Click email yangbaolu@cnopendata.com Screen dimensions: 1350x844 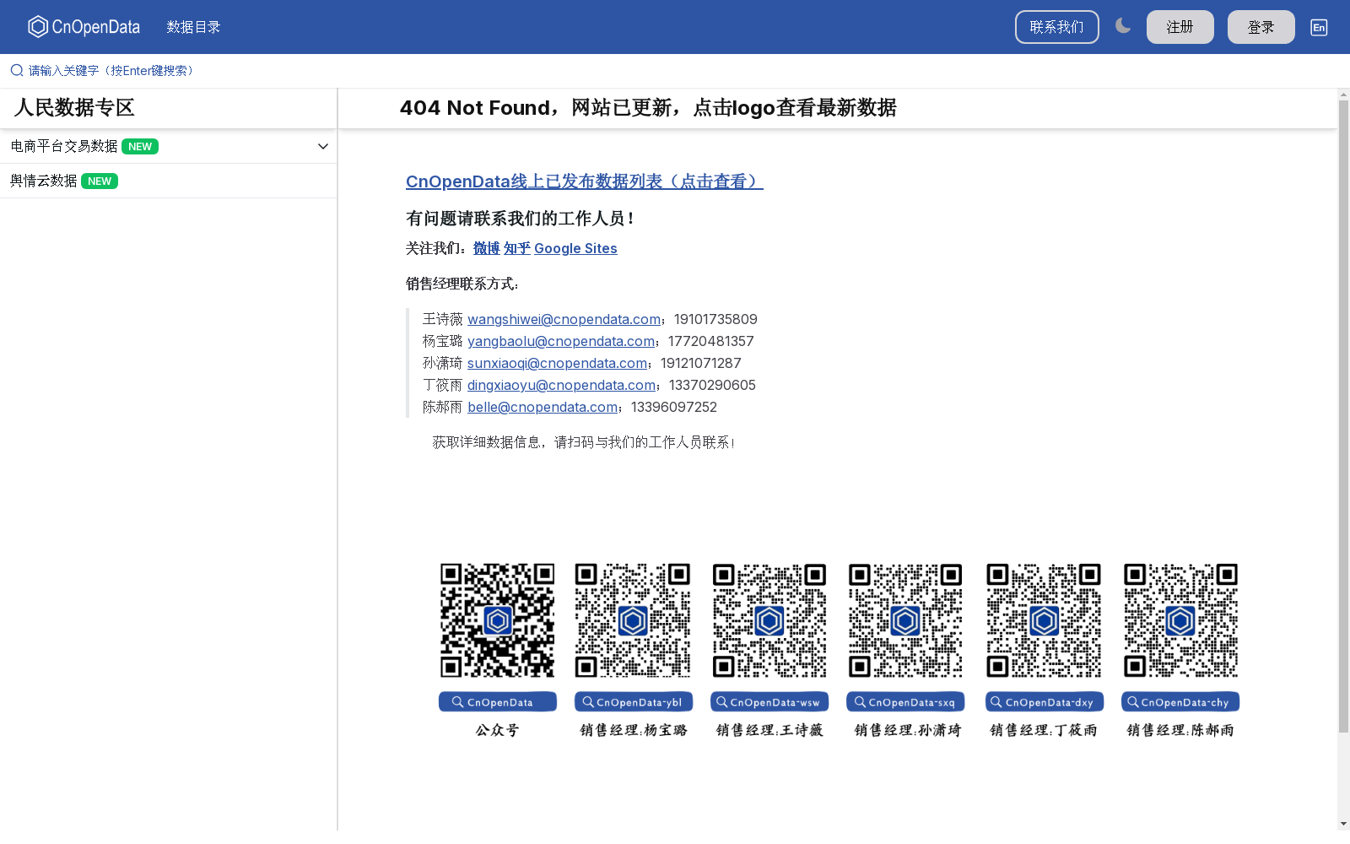click(561, 341)
